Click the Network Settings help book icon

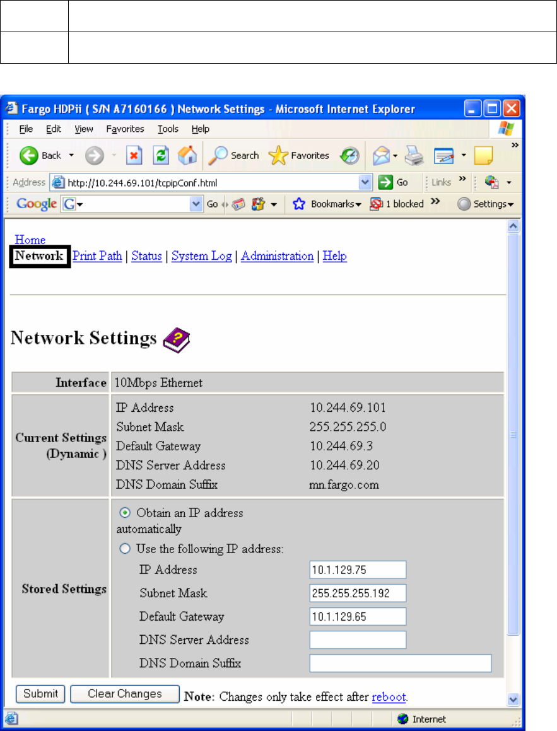[176, 341]
